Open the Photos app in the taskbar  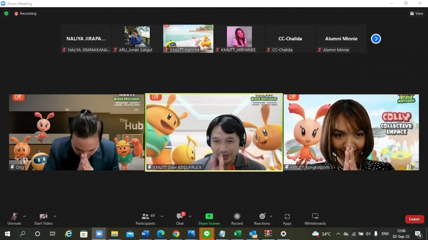(191, 234)
